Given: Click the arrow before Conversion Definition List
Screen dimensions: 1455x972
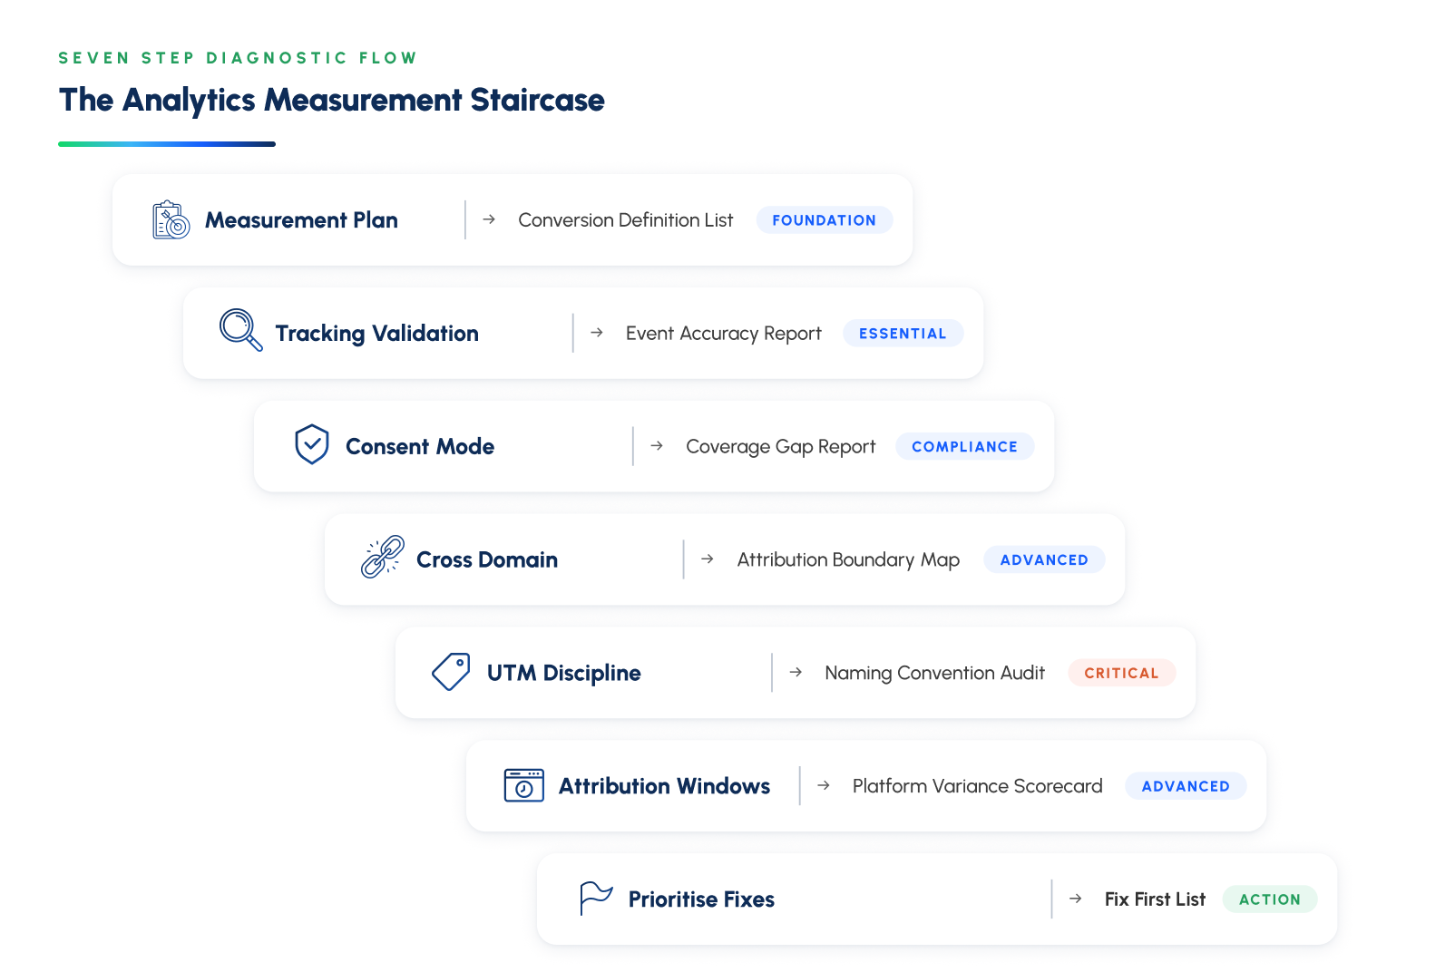Looking at the screenshot, I should tap(489, 219).
